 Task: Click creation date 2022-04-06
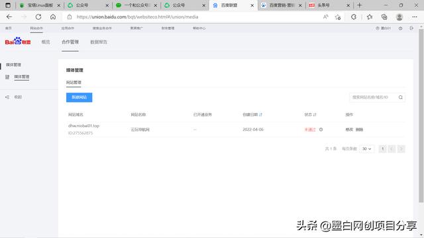253,130
